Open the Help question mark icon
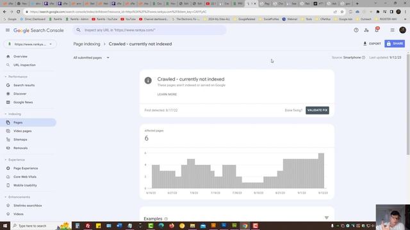This screenshot has width=410, height=230. [x=356, y=30]
